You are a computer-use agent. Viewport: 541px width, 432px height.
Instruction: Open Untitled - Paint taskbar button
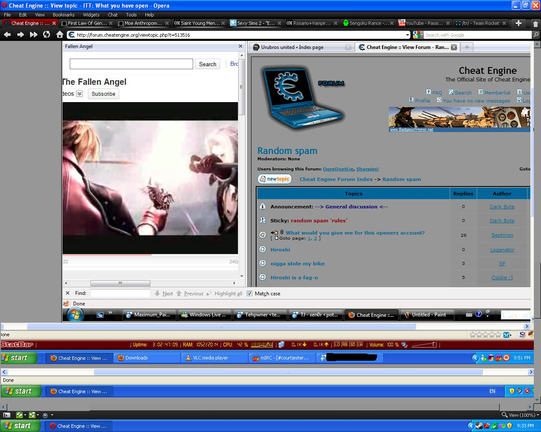(428, 315)
